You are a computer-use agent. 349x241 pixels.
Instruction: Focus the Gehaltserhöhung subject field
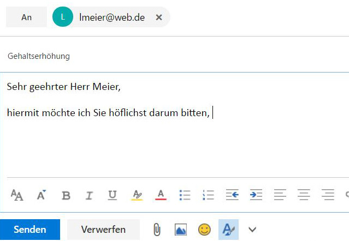click(175, 56)
